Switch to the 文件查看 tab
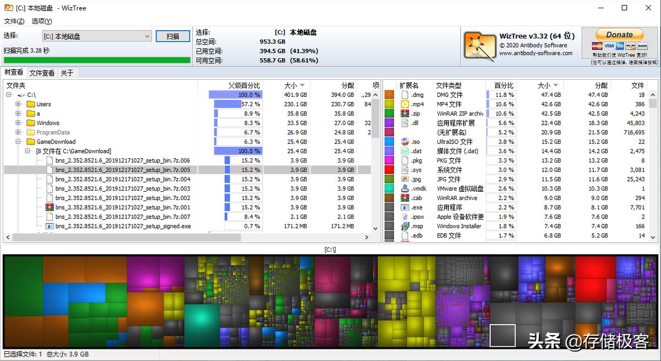661x361 pixels. coord(42,72)
